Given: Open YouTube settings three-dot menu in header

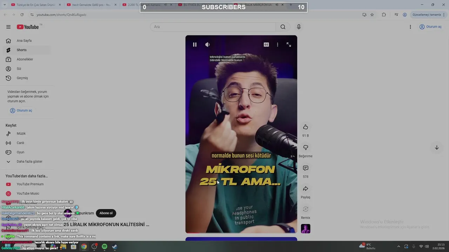Looking at the screenshot, I should point(410,27).
